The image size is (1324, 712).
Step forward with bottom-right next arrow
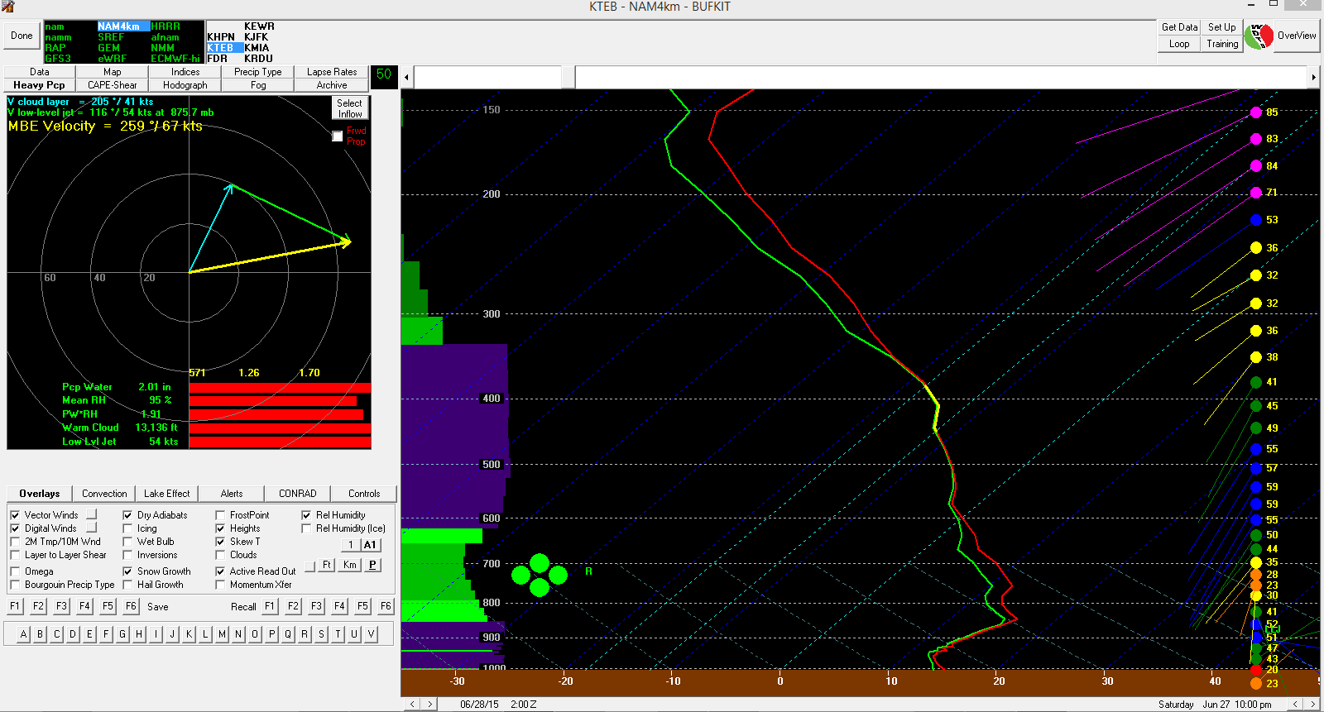tap(1312, 705)
